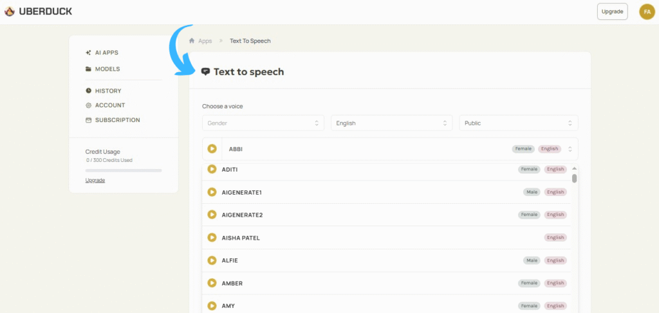Click the Upgrade link under Credit Usage
This screenshot has width=659, height=313.
(95, 181)
